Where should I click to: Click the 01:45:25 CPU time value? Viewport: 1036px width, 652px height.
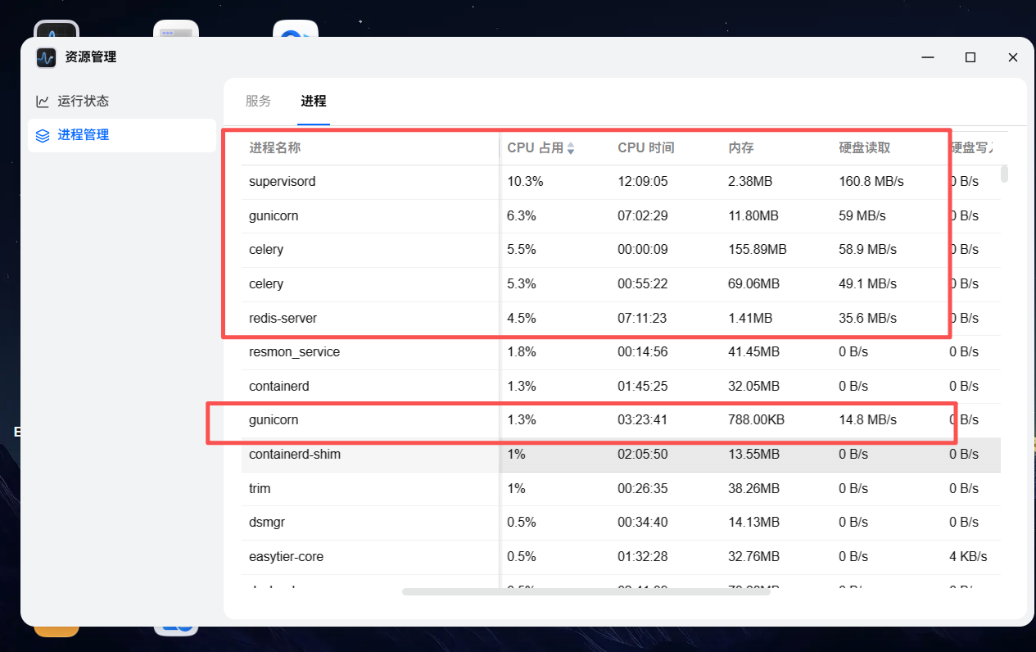642,386
